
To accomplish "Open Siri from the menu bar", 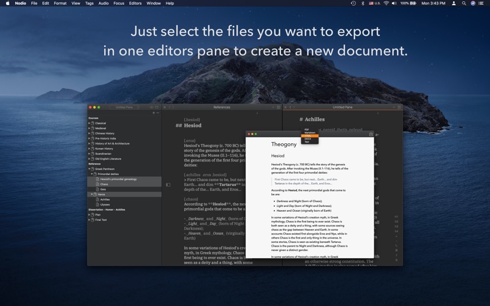I will (473, 3).
